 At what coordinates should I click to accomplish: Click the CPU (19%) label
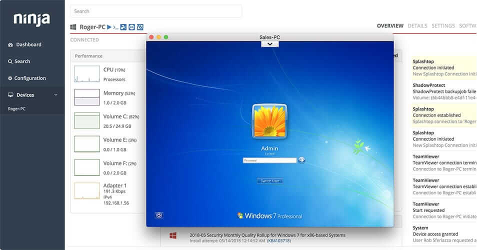[x=114, y=69]
